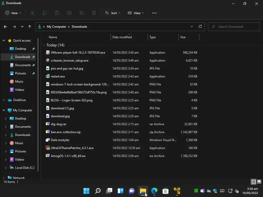263x197 pixels.
Task: Select Videos under Quick access
Action: 20,90
